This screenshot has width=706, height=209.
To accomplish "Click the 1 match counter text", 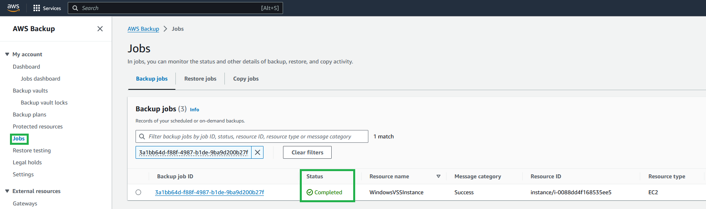I will pos(383,136).
